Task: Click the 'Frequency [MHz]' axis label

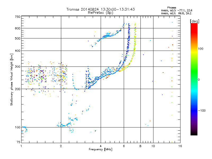Action: (x=100, y=149)
